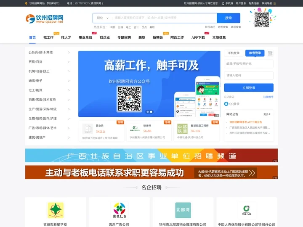Click 地图搜索 link
This screenshot has width=303, height=227.
coord(223,27)
